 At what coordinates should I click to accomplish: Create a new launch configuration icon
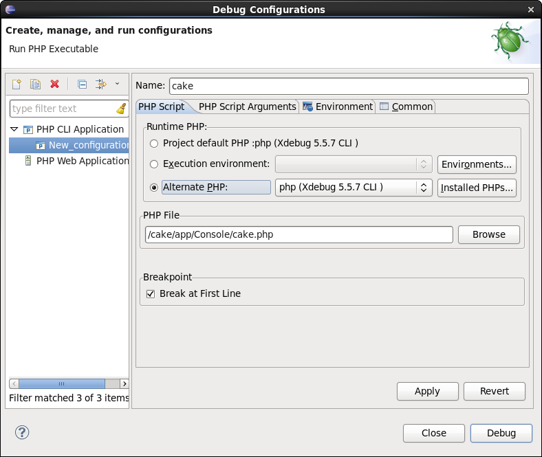point(17,84)
